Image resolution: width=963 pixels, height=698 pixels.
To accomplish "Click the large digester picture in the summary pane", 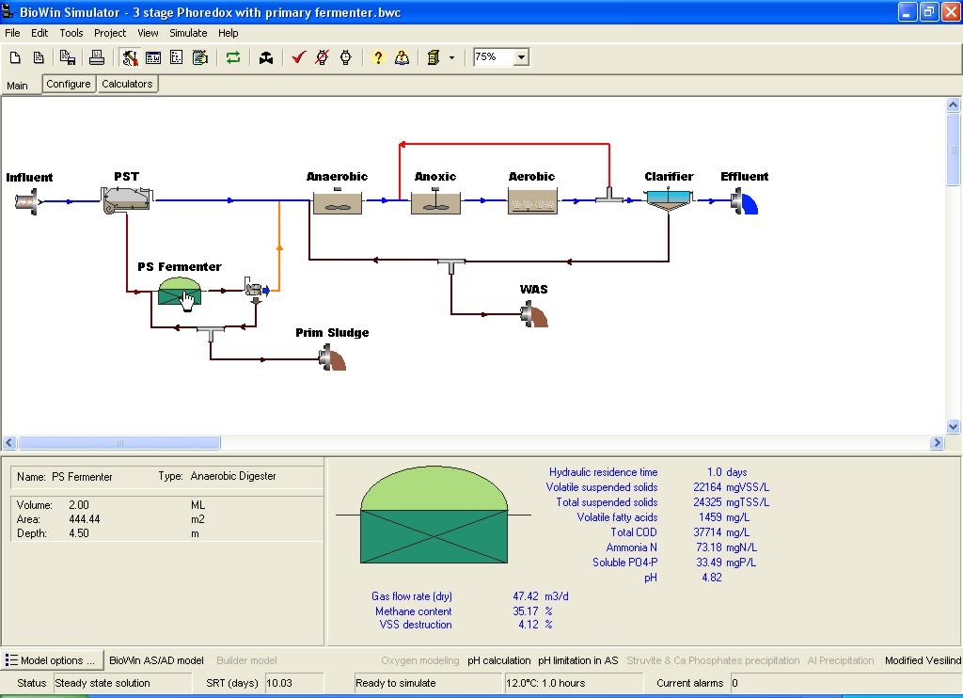I will pos(434,515).
